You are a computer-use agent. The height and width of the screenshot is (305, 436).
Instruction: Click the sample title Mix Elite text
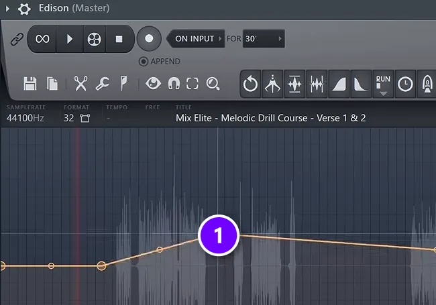pyautogui.click(x=270, y=118)
